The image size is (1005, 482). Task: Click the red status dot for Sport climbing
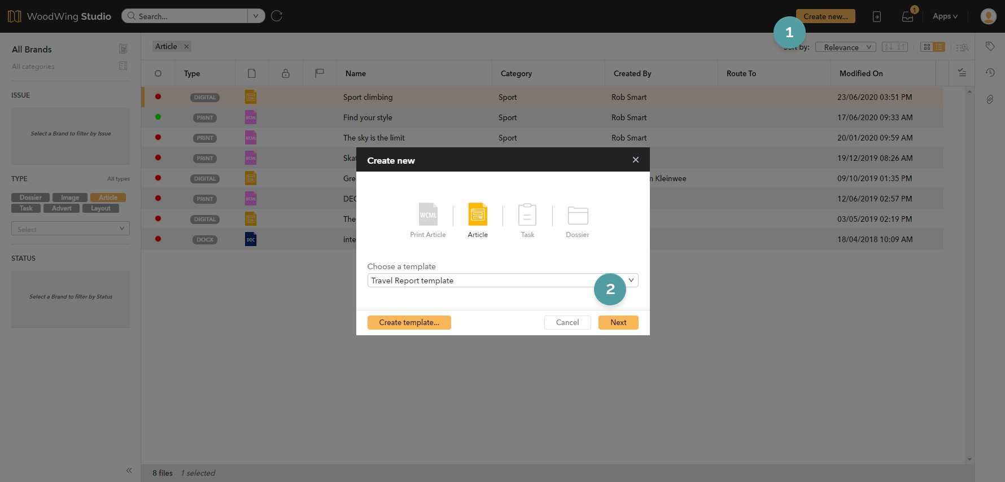coord(158,97)
